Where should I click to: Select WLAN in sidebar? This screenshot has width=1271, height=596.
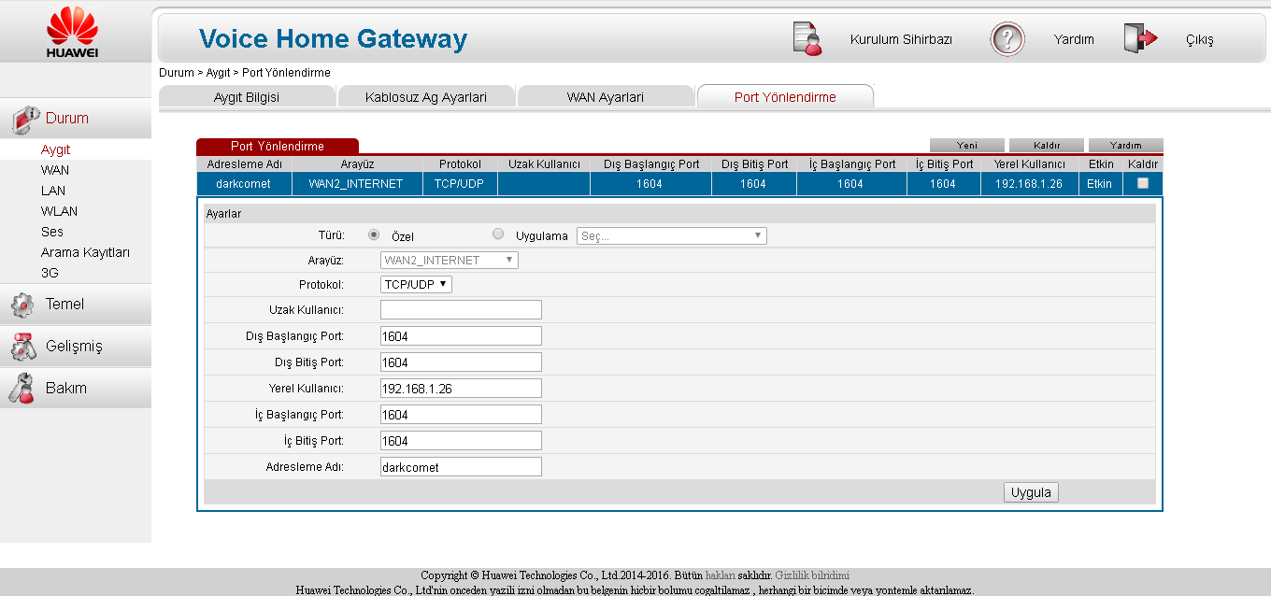59,211
